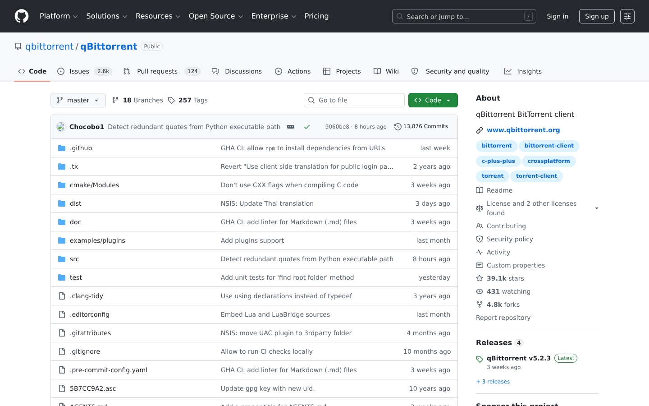This screenshot has height=406, width=649.
Task: Click the commits history clock icon
Action: coord(398,127)
